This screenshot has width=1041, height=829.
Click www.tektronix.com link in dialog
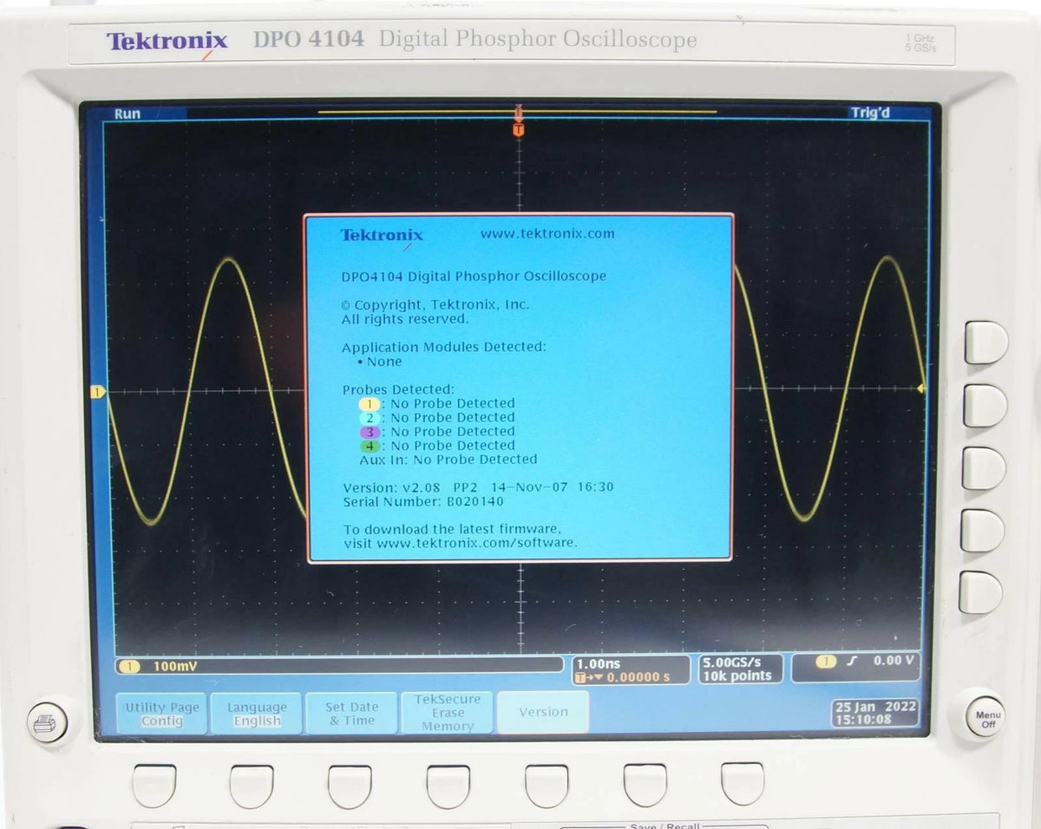click(547, 233)
